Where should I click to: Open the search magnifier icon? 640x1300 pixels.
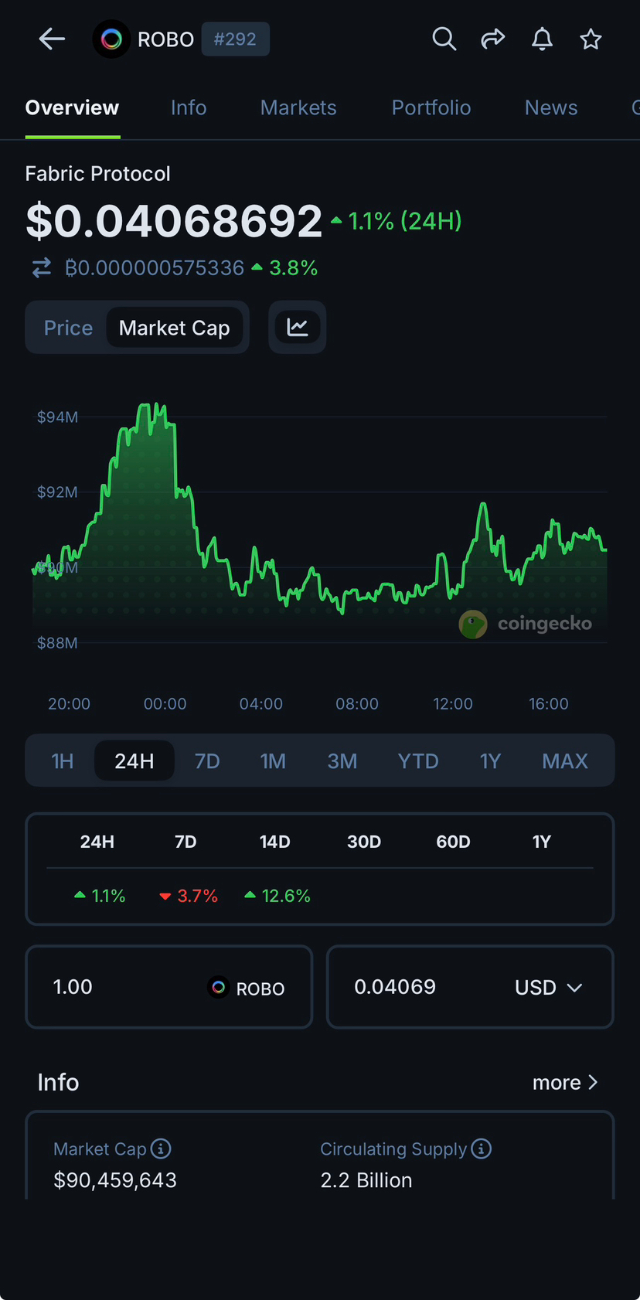tap(444, 39)
